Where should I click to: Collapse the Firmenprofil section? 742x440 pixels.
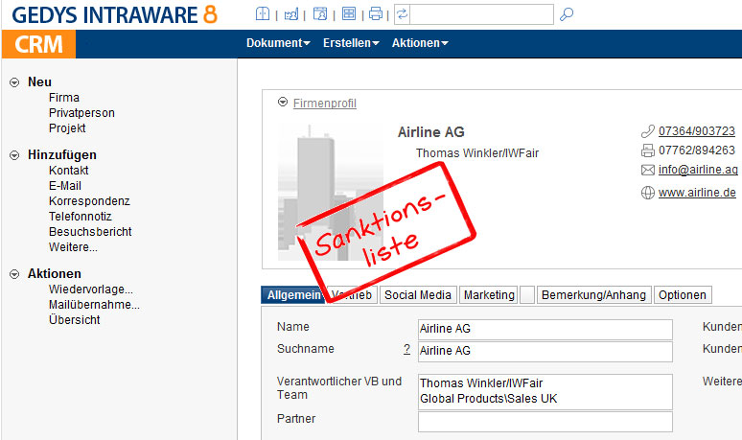(x=283, y=103)
